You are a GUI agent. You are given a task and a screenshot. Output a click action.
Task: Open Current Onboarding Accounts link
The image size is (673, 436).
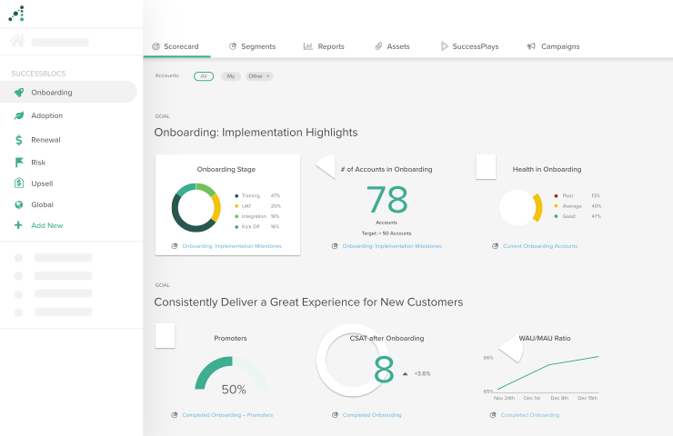tap(540, 246)
